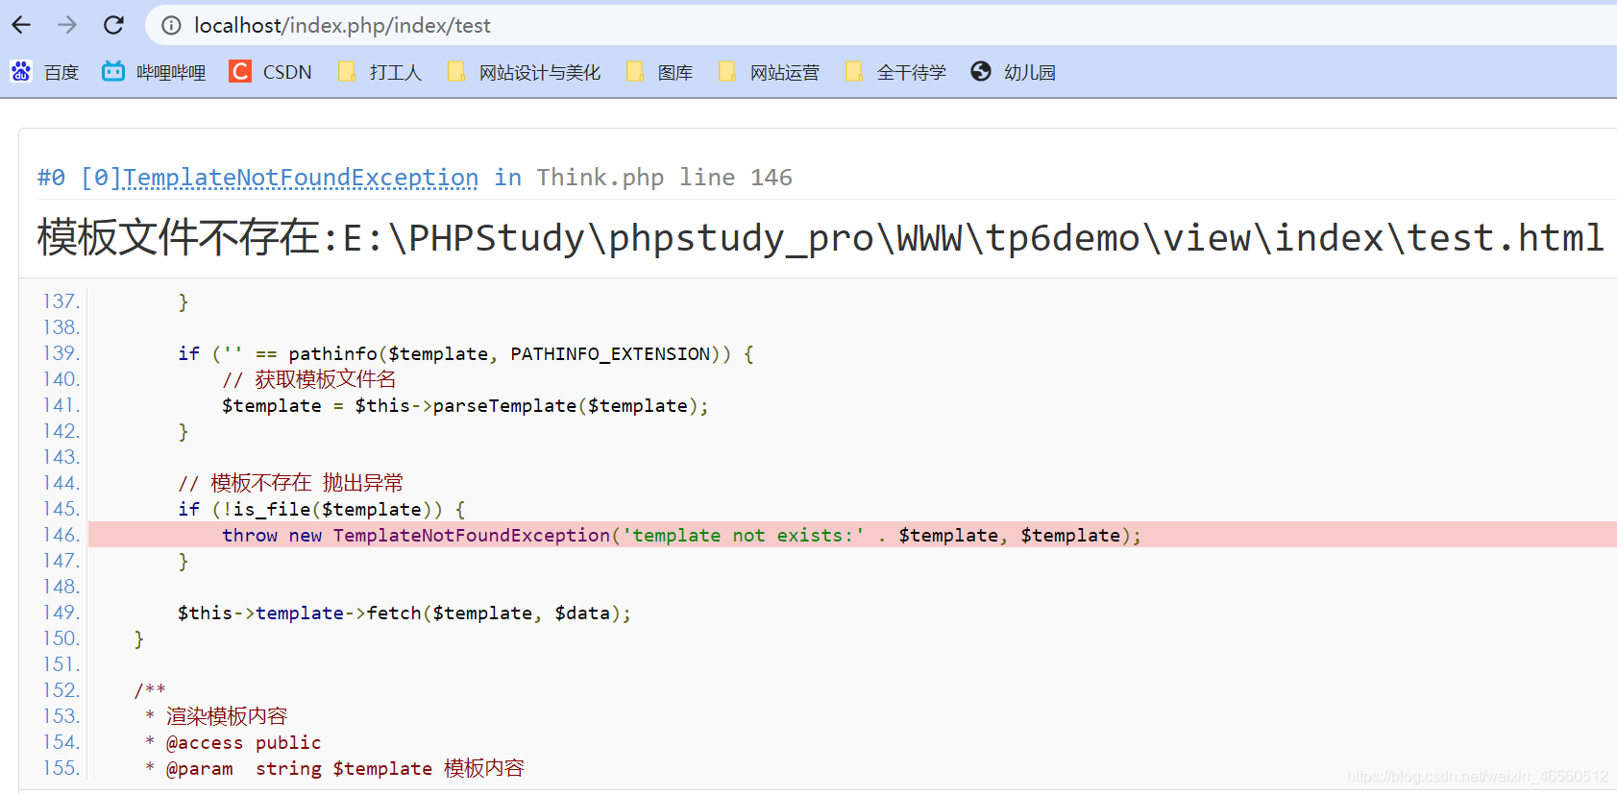Open the 幼儿园 bookmark
Image resolution: width=1617 pixels, height=794 pixels.
1014,72
